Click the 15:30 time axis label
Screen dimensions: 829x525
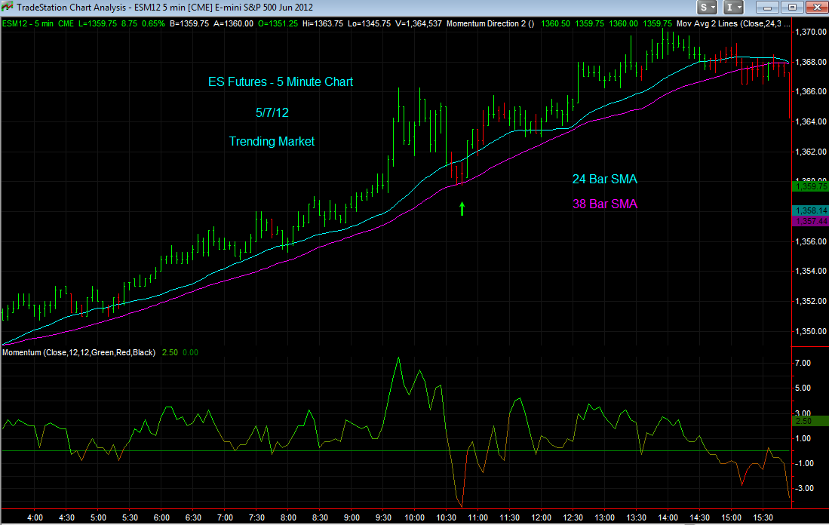click(763, 517)
